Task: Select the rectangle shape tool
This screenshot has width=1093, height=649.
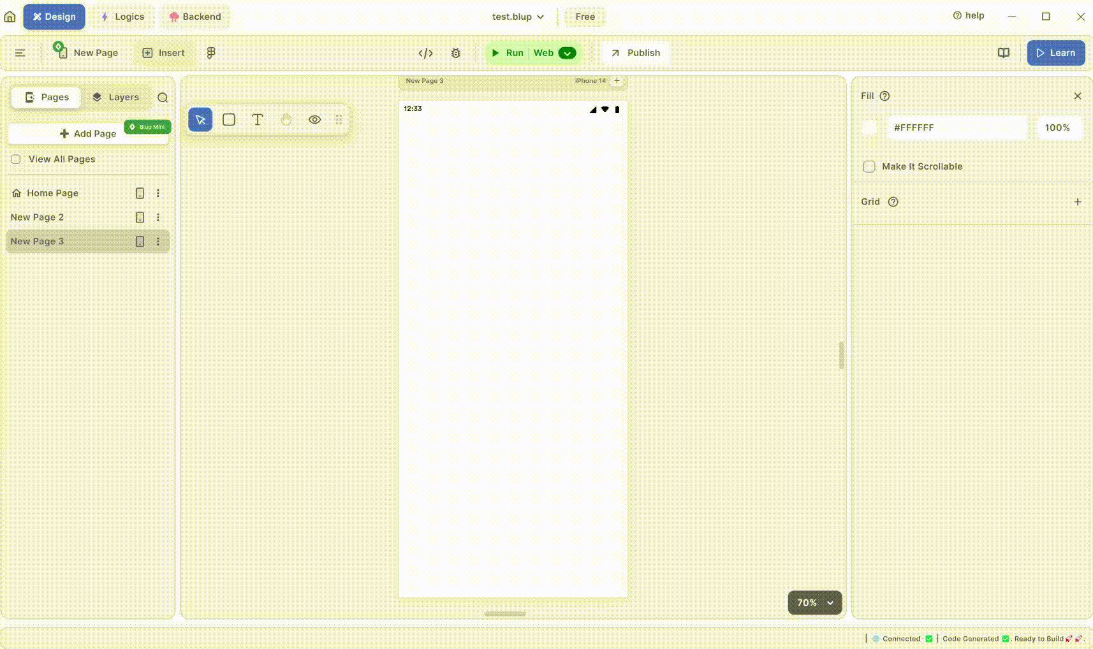Action: click(x=229, y=120)
